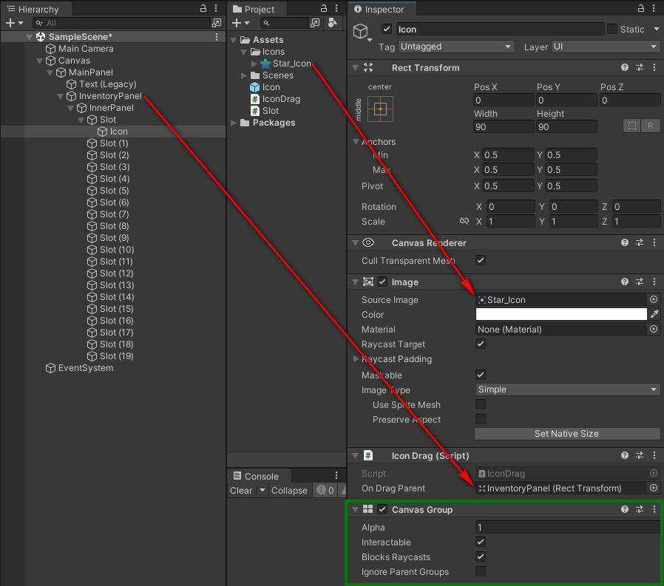This screenshot has width=664, height=586.
Task: Lock the Project panel
Action: point(324,8)
